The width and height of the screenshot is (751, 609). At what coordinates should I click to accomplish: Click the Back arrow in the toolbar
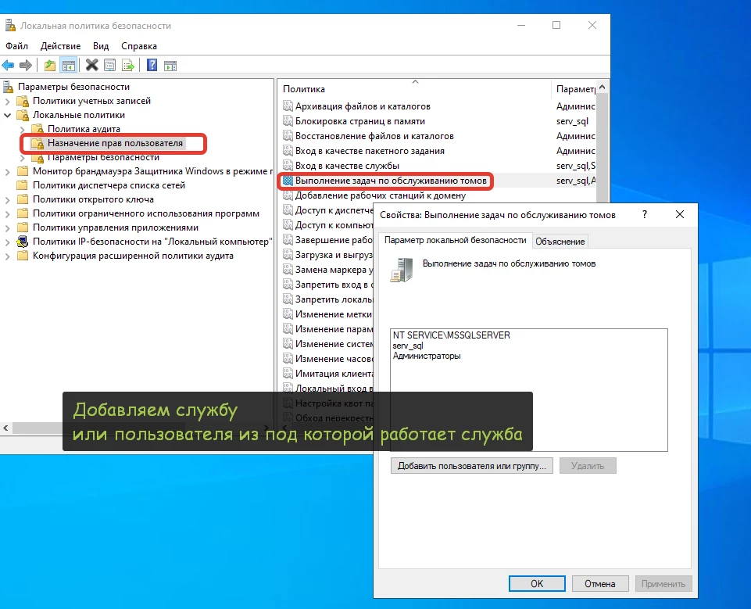[9, 66]
